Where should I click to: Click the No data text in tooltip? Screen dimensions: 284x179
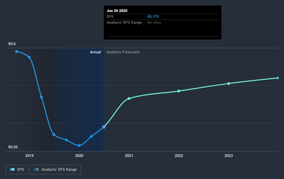(x=154, y=22)
